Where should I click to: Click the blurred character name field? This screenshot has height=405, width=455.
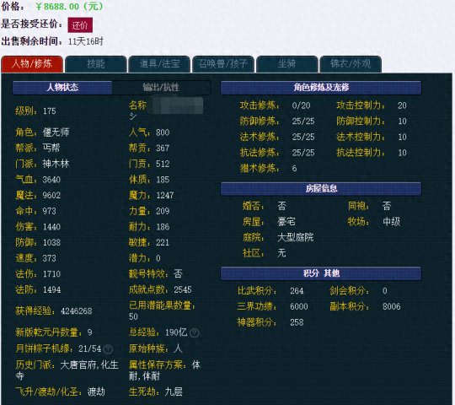(175, 105)
